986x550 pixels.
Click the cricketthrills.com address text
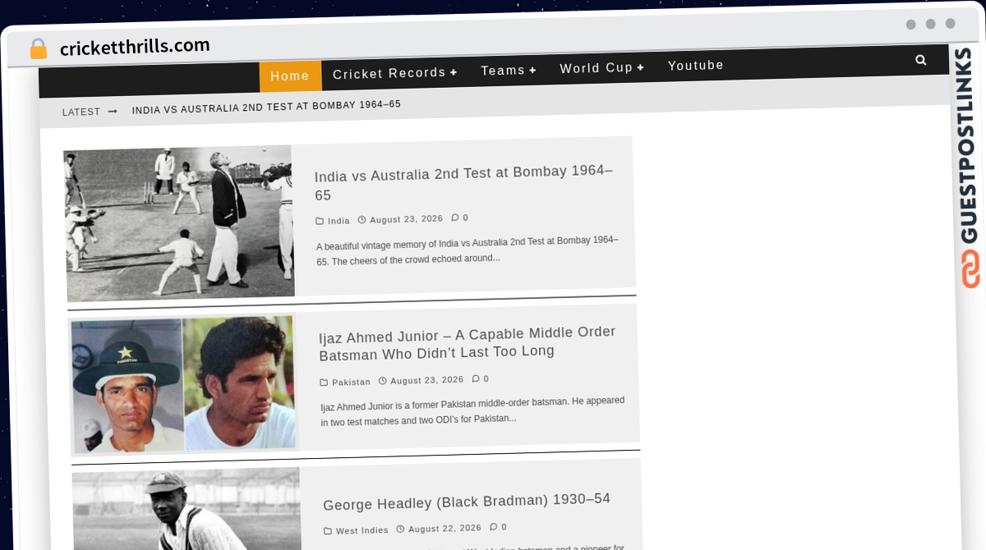click(135, 47)
